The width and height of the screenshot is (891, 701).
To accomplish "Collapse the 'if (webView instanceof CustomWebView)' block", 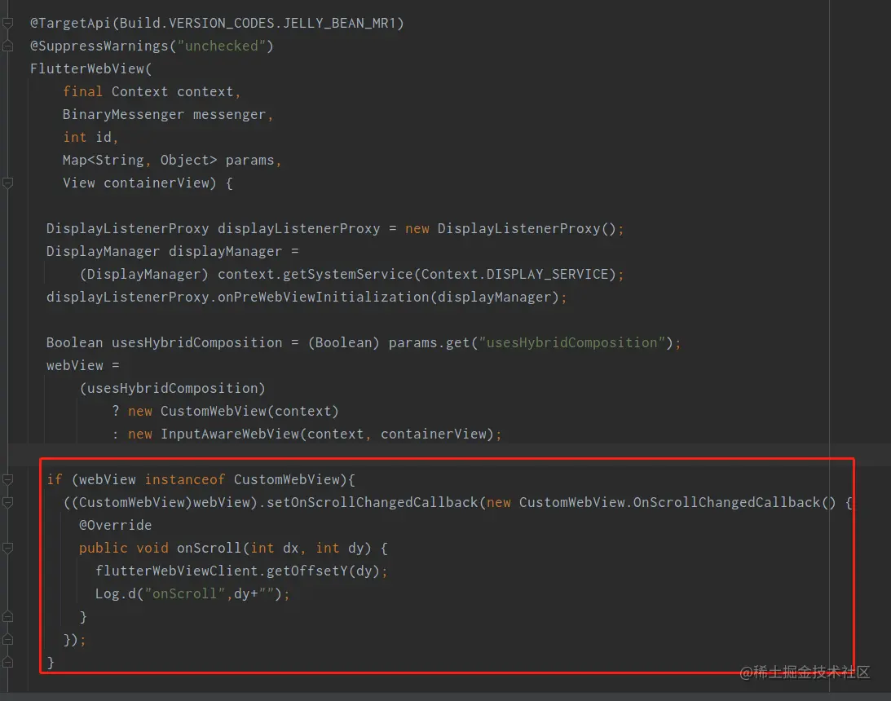I will (8, 479).
